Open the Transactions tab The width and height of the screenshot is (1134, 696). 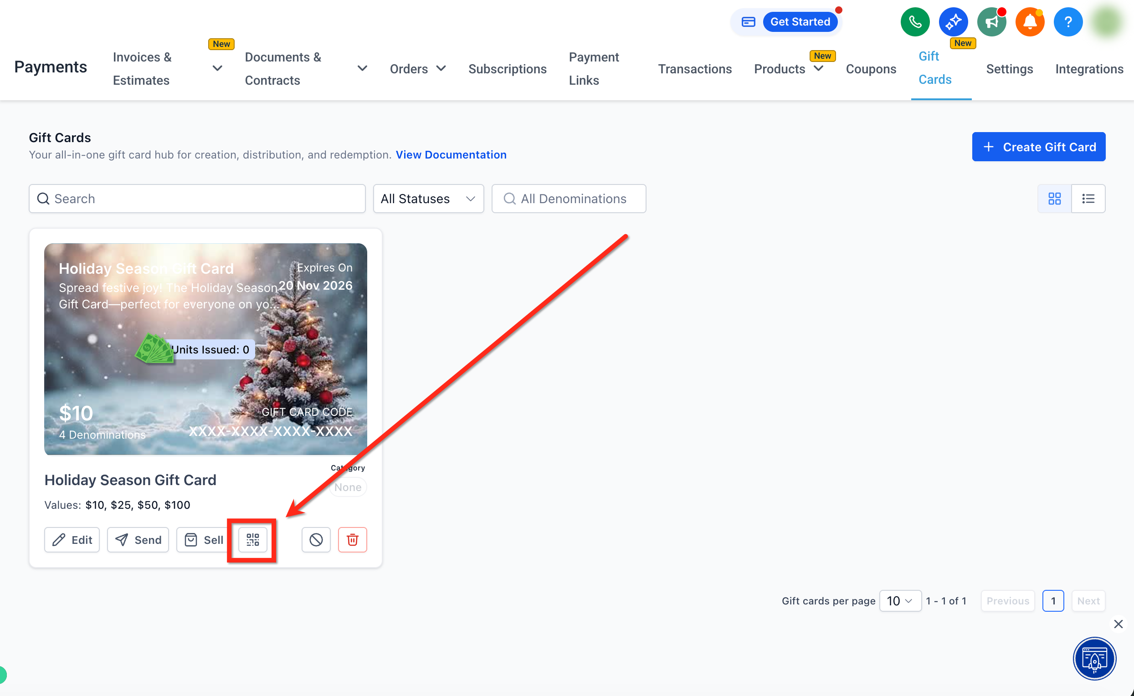pos(695,69)
